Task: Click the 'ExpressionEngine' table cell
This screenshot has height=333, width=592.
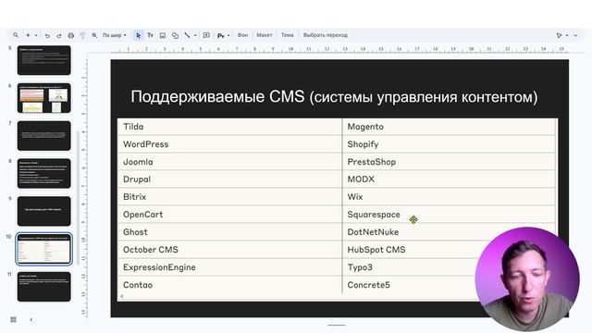Action: [x=229, y=267]
